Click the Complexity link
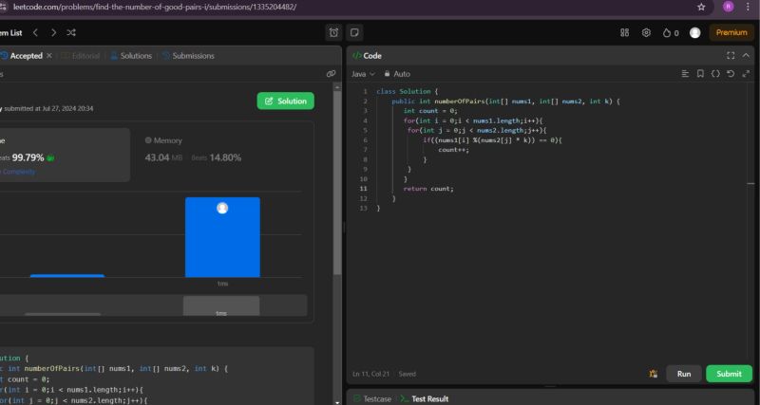This screenshot has width=760, height=405. (x=18, y=172)
